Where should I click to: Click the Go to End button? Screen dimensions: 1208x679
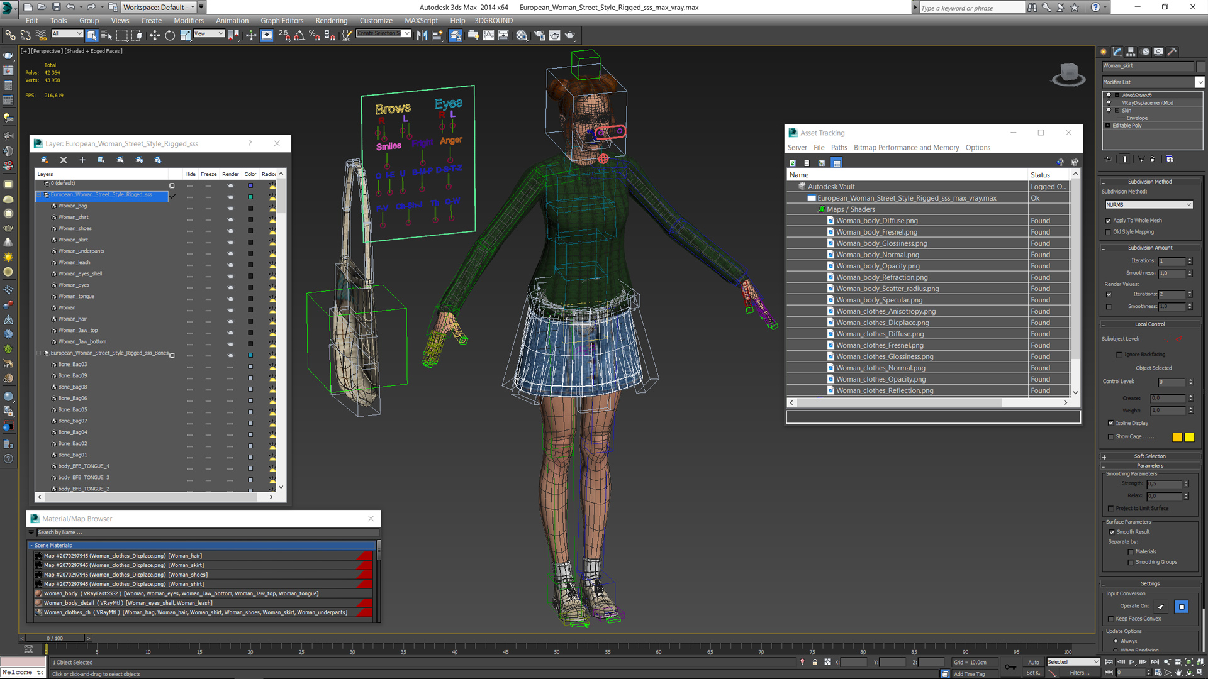point(1155,662)
